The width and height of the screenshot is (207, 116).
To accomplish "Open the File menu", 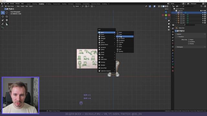I will [4, 4].
